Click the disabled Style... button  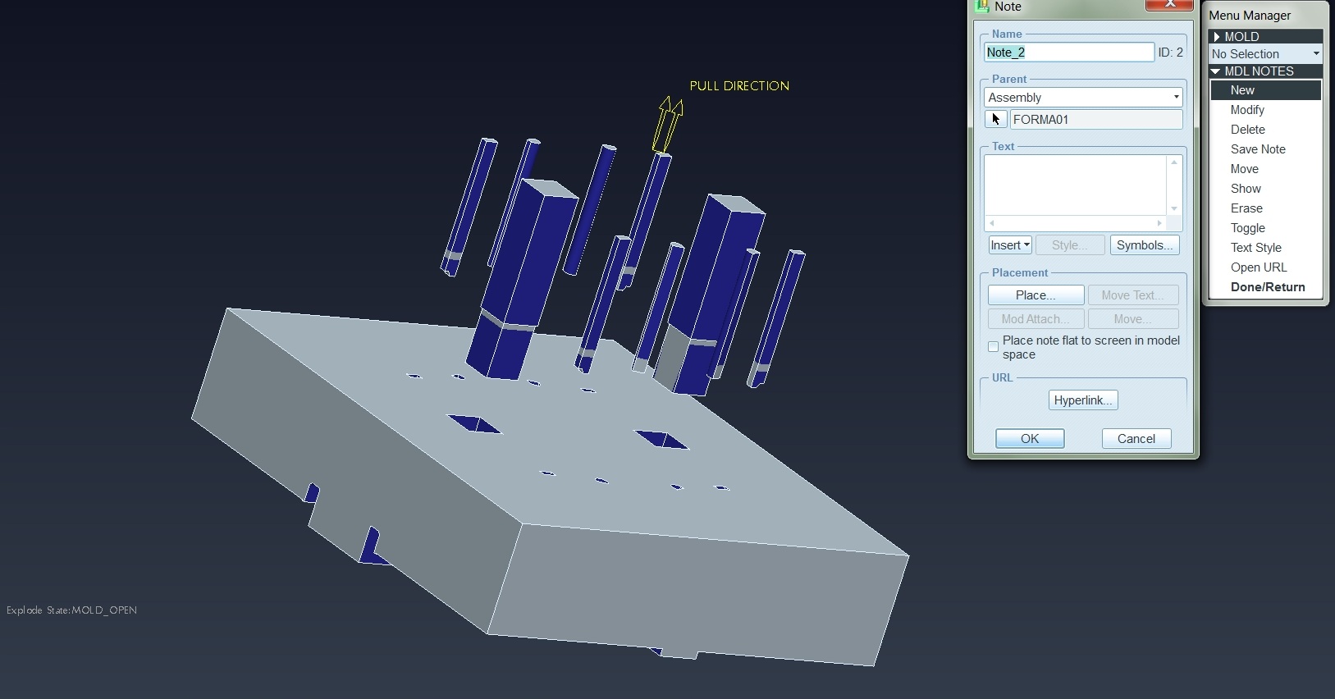(x=1069, y=245)
